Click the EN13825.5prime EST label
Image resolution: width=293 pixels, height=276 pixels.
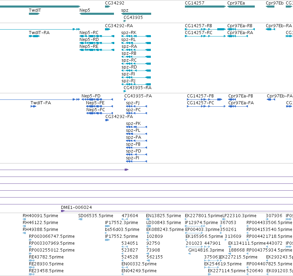click(164, 216)
